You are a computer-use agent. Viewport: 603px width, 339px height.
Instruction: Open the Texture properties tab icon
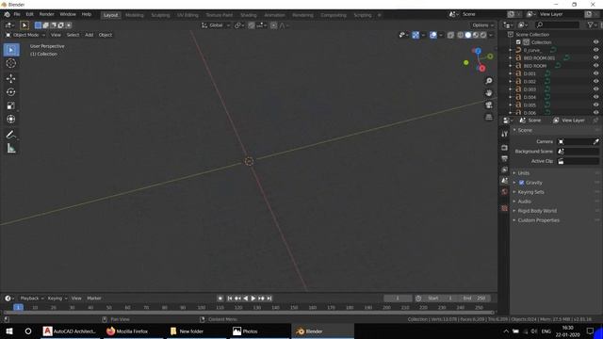pyautogui.click(x=505, y=208)
